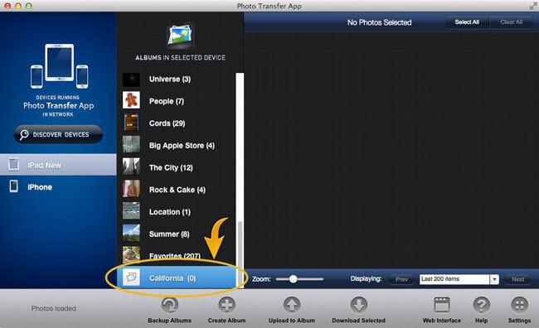Click the Upload to Album arrow icon
Image resolution: width=539 pixels, height=328 pixels.
[x=292, y=305]
